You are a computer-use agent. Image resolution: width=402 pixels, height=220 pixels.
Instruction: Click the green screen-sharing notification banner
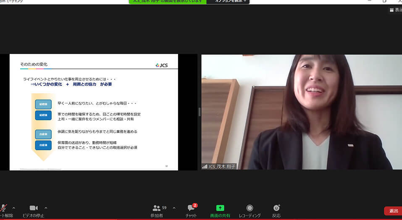168,2
